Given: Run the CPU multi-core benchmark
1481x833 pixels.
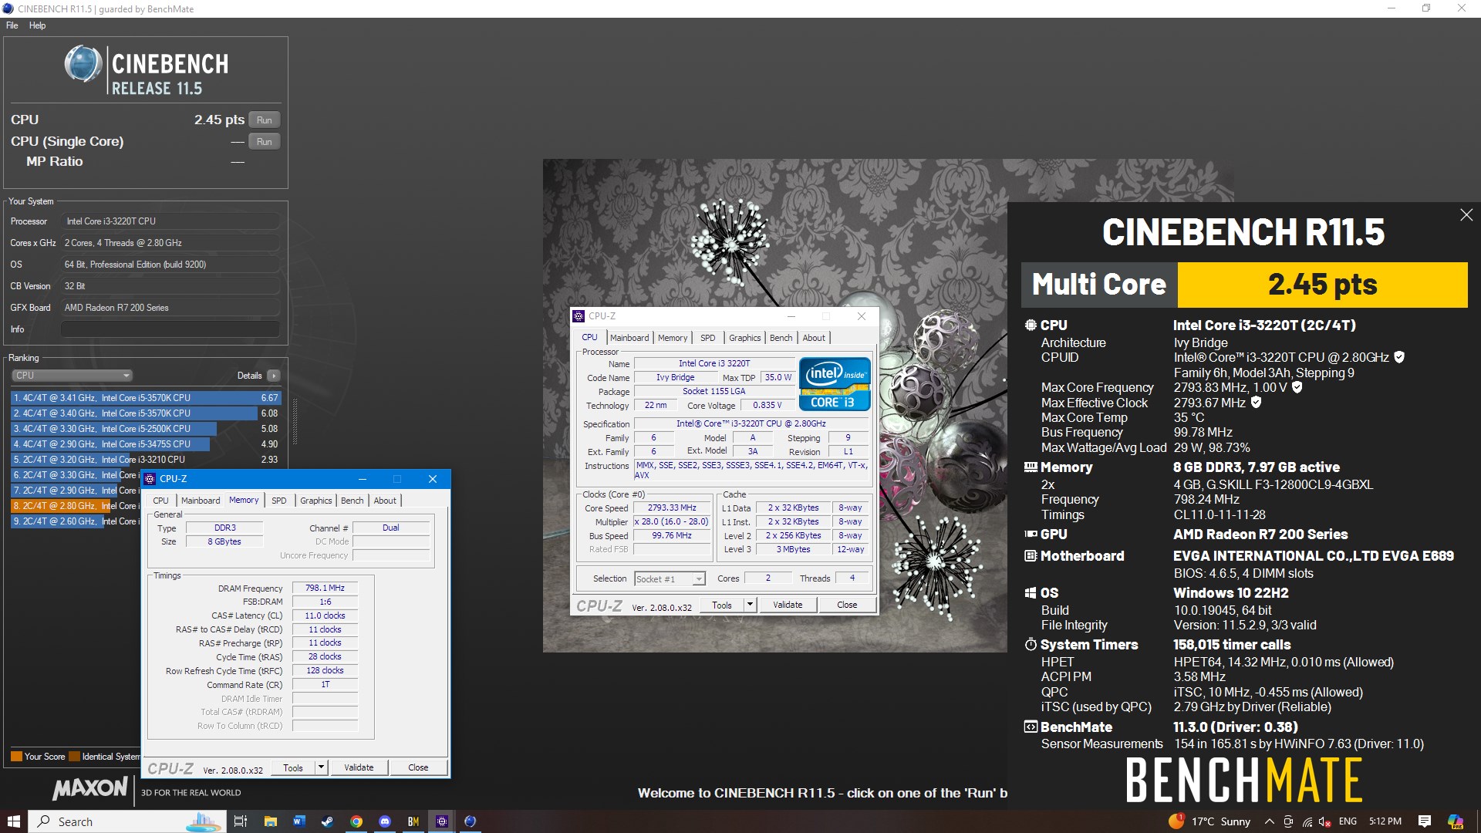Looking at the screenshot, I should [x=265, y=120].
